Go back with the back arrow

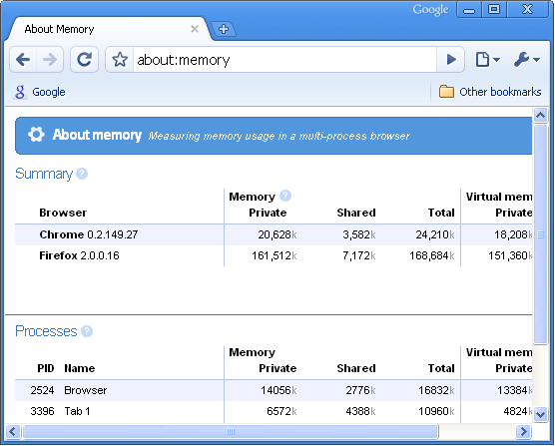[x=23, y=60]
